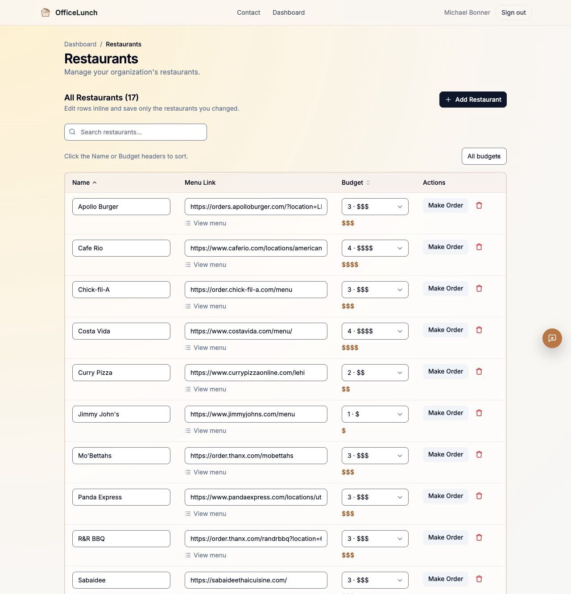Edit the Chick-fil-A name field
Screen dimensions: 571x594
click(121, 290)
